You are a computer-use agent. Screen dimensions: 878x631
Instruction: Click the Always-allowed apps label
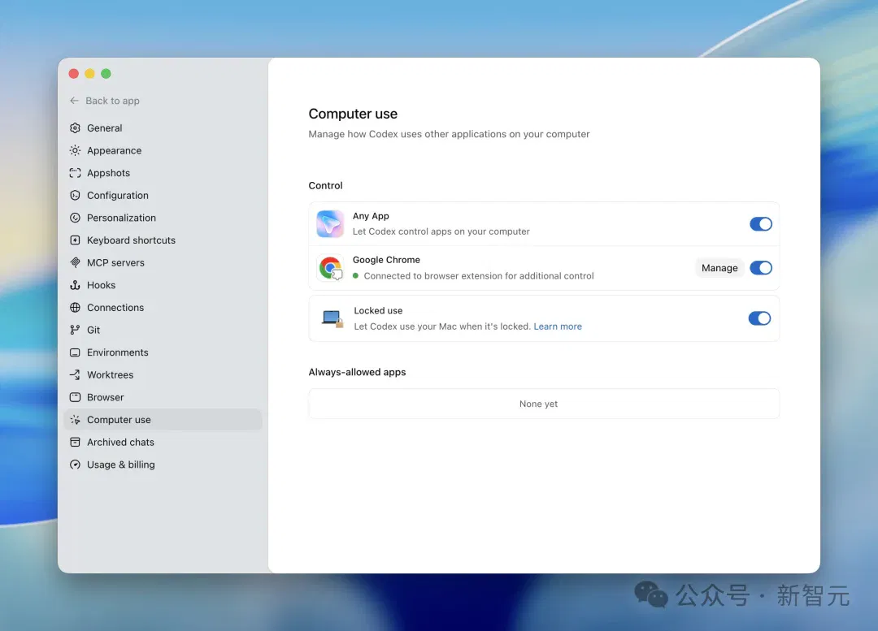coord(357,372)
